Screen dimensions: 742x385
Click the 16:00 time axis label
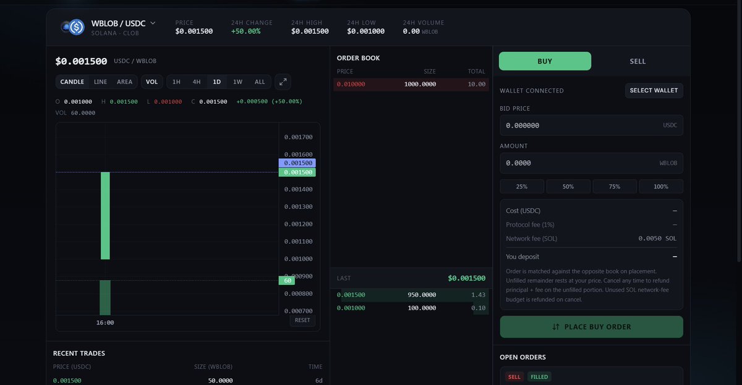click(105, 323)
